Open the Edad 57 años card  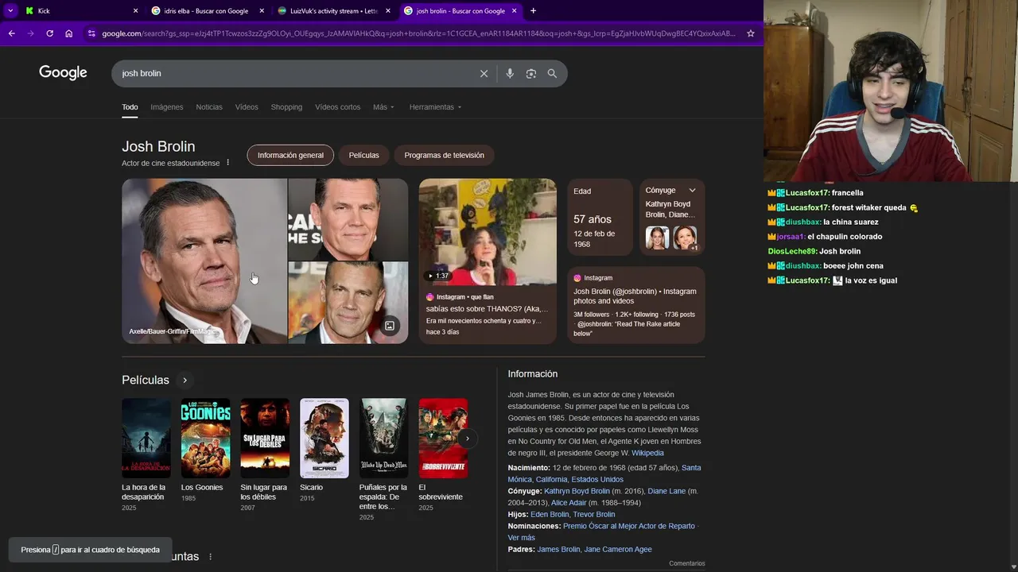coord(600,217)
